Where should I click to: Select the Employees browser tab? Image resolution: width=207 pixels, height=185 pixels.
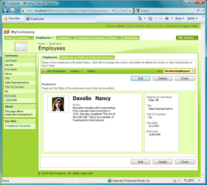(x=60, y=19)
